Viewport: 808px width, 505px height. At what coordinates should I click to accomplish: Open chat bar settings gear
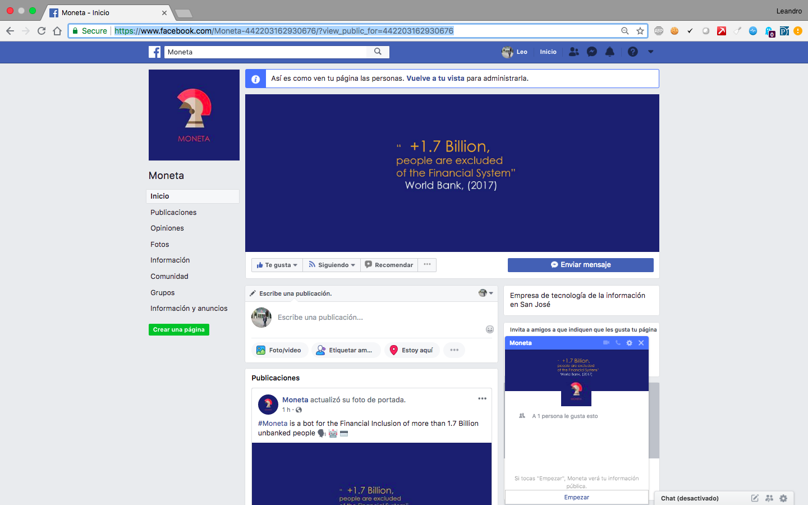tap(783, 498)
